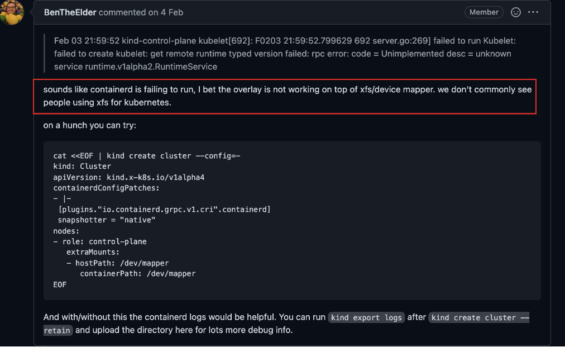The width and height of the screenshot is (565, 361).
Task: Click the Member badge label
Action: 483,12
